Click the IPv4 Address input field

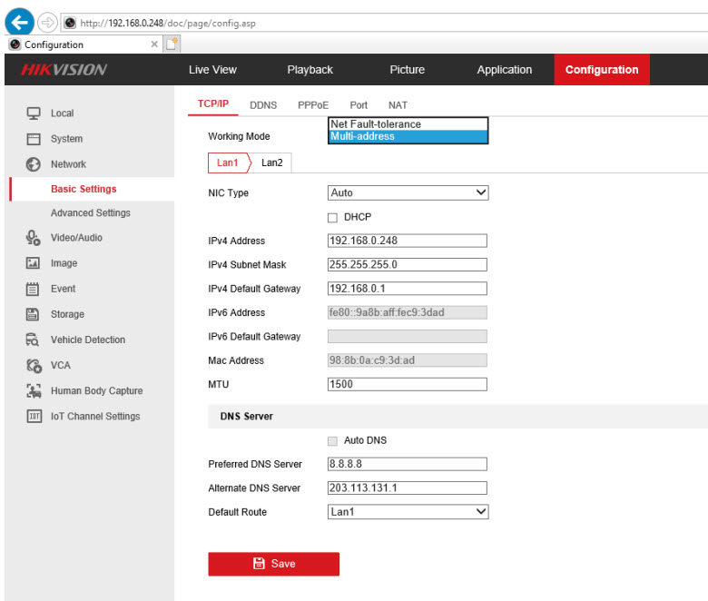pyautogui.click(x=407, y=241)
